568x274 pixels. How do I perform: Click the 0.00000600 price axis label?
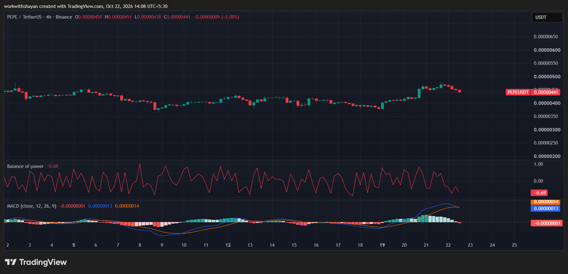pos(546,50)
